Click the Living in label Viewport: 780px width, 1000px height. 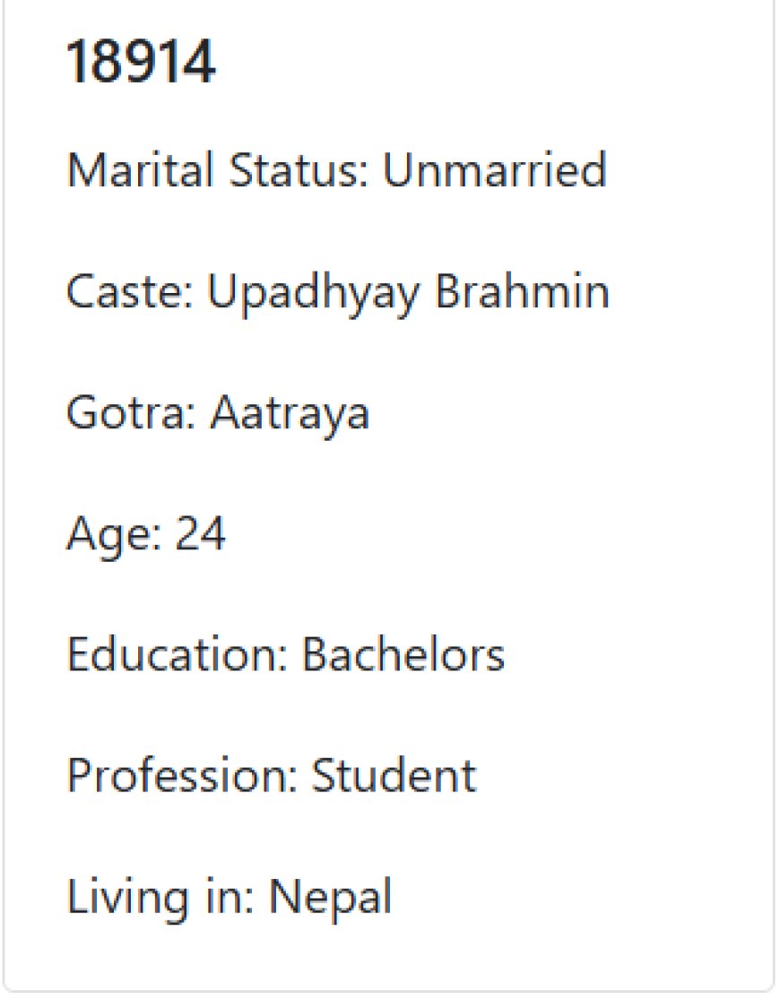pos(160,897)
